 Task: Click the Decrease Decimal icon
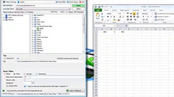coord(147,20)
